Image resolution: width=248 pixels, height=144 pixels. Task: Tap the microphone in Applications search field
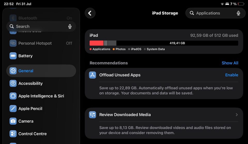click(x=238, y=13)
